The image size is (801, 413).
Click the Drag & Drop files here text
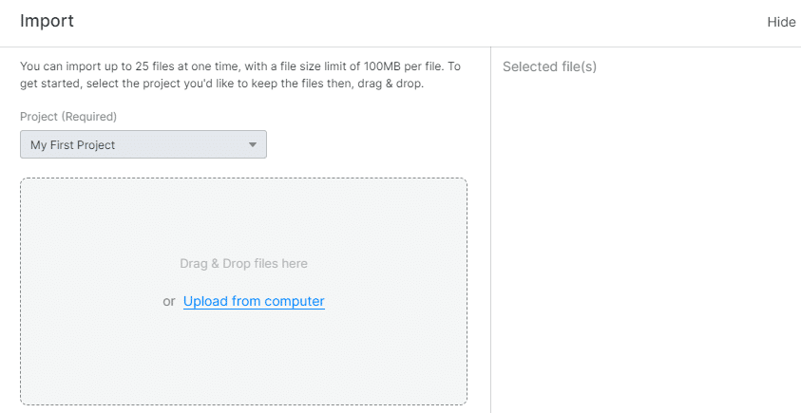(x=243, y=264)
